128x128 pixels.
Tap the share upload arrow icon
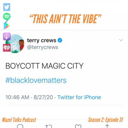(107, 126)
